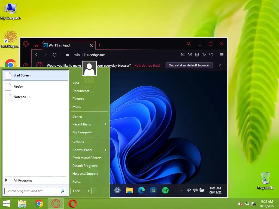
Task: Select Start Screen in the start menu
Action: 36,75
